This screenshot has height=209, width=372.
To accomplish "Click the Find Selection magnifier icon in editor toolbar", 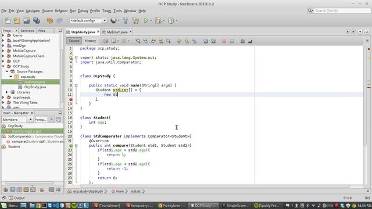I will pyautogui.click(x=138, y=41).
